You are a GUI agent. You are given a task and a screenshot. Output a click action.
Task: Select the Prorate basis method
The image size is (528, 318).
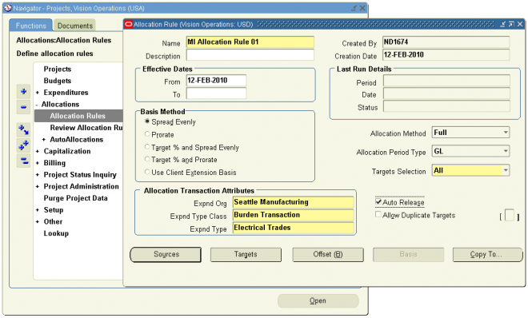[147, 134]
